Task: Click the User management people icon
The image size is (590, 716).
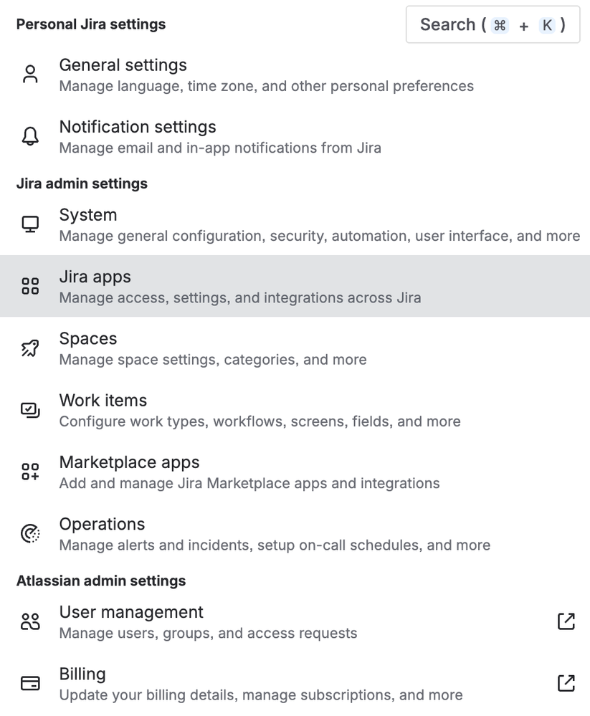Action: 29,621
